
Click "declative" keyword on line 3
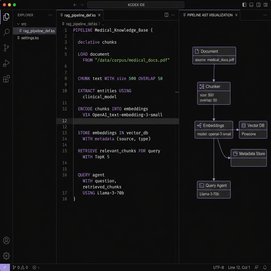[89, 42]
